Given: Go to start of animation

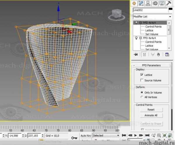Looking at the screenshot, I should pyautogui.click(x=124, y=135).
